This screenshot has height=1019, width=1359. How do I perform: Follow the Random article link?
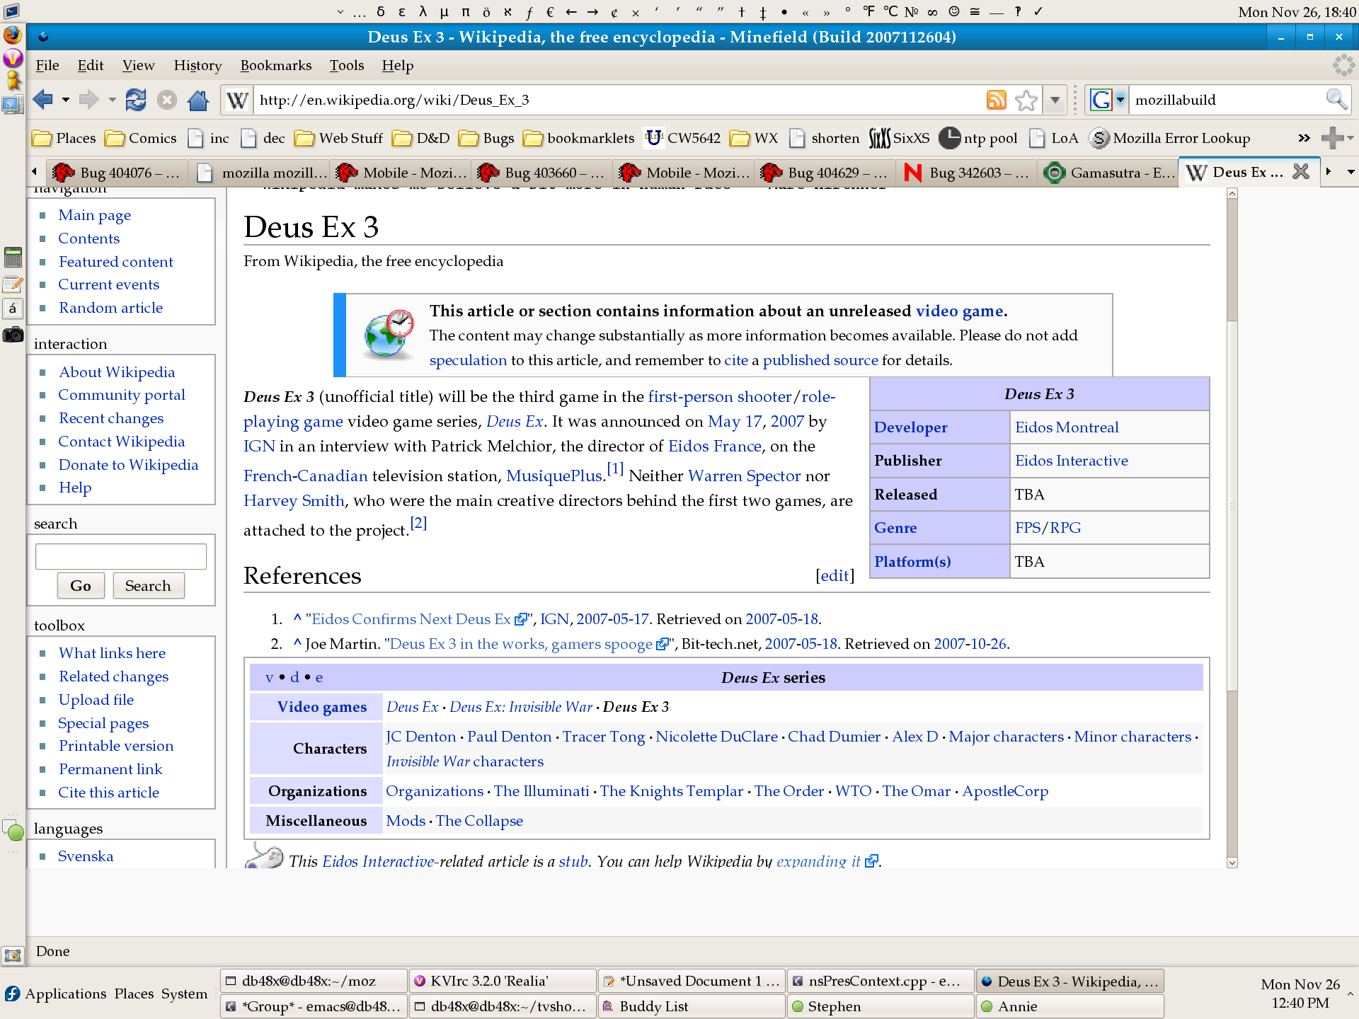pos(110,308)
